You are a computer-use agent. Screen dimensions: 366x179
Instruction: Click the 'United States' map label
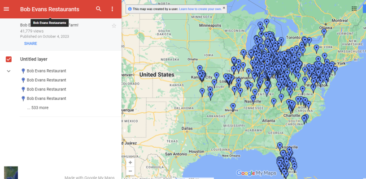[x=157, y=75]
